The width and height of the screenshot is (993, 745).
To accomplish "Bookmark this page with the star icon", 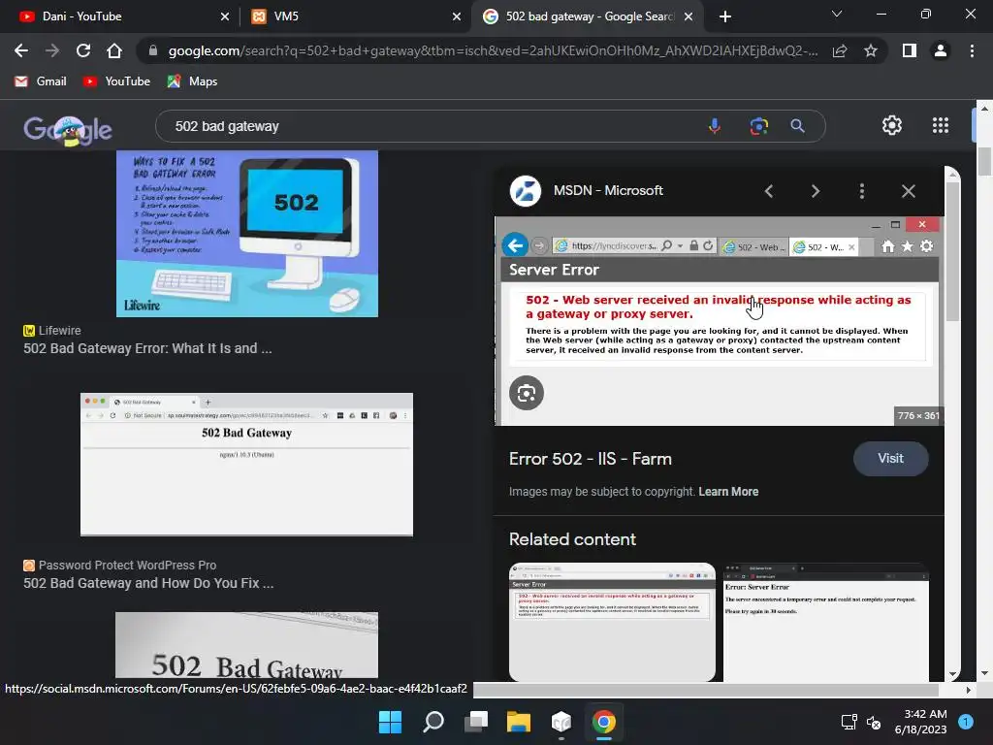I will tap(871, 50).
